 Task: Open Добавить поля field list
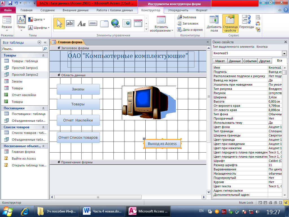coord(214,24)
